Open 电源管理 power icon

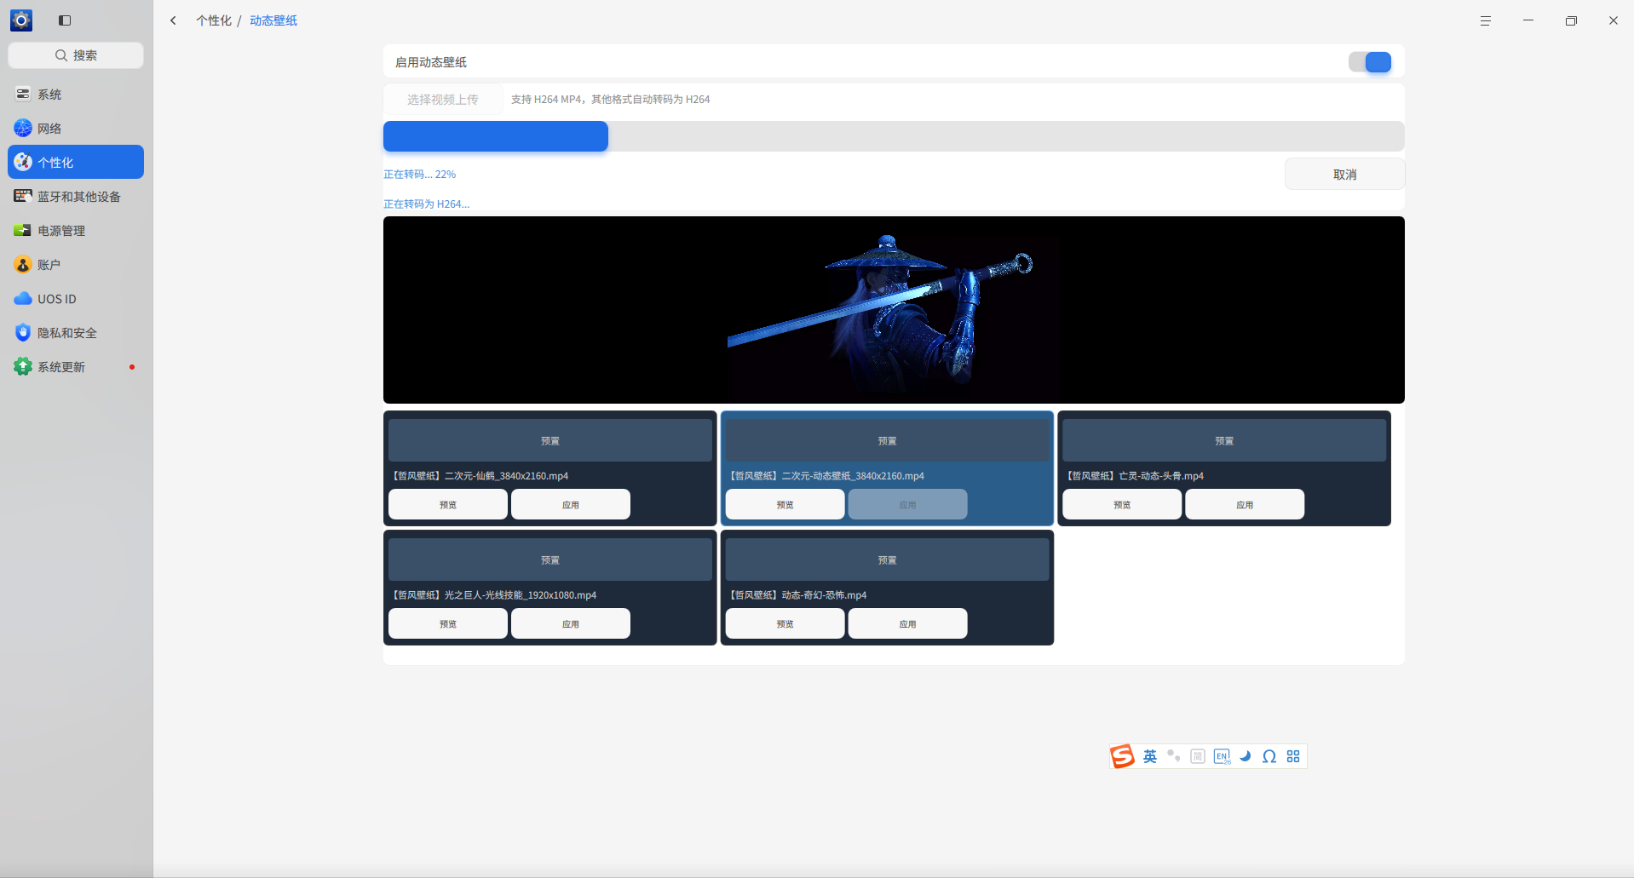[23, 230]
